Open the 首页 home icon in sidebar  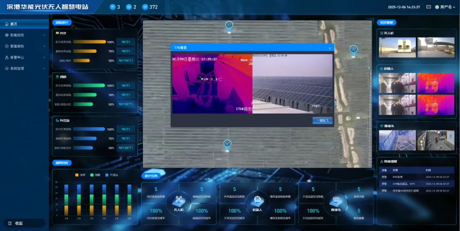coord(7,24)
